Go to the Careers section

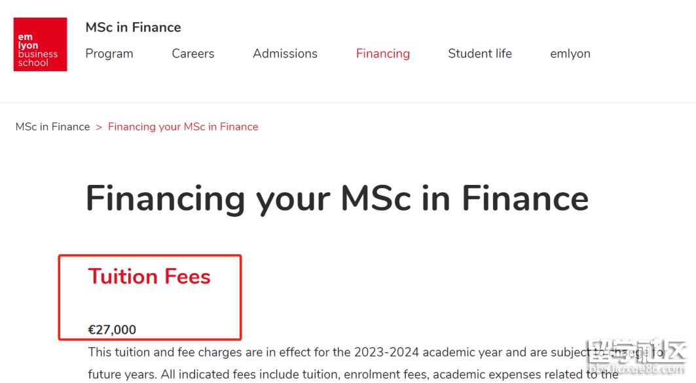pos(193,54)
